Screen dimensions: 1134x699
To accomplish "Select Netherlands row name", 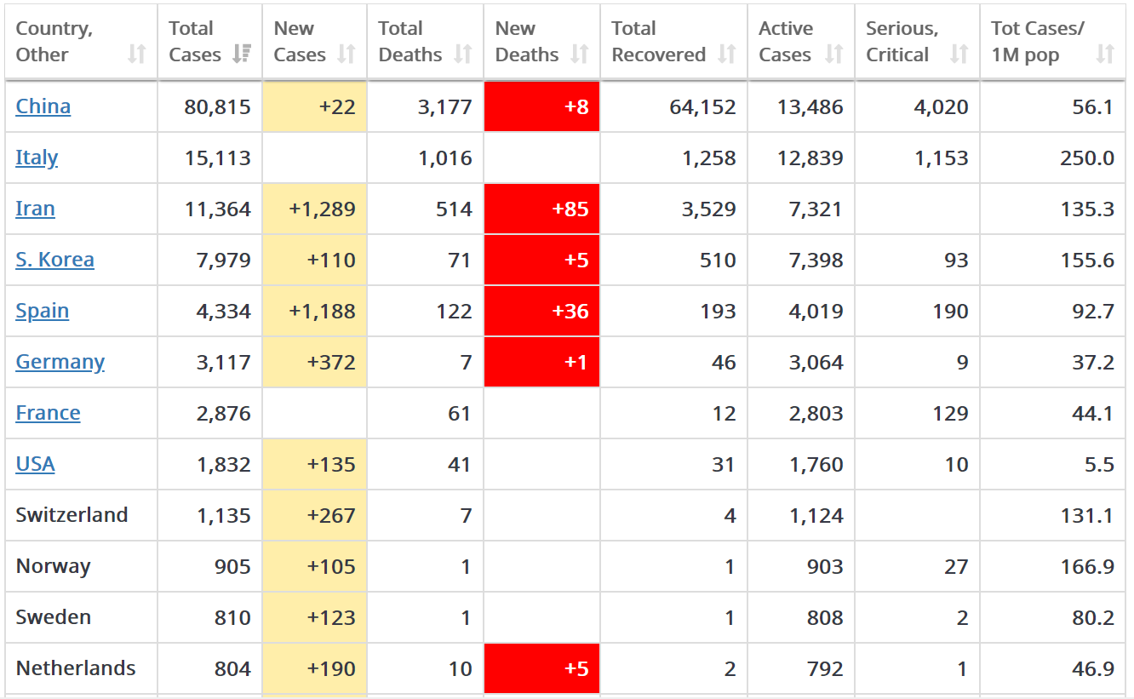I will click(76, 668).
